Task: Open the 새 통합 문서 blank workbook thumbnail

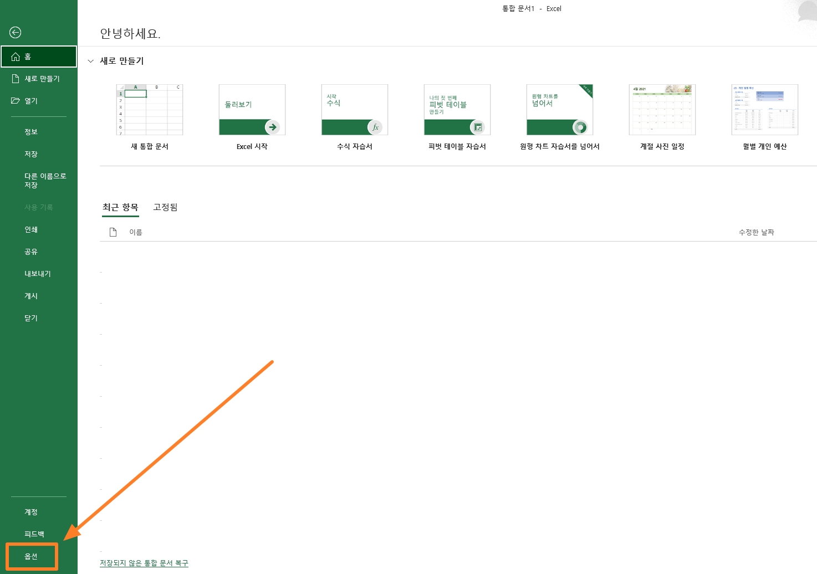Action: tap(150, 110)
